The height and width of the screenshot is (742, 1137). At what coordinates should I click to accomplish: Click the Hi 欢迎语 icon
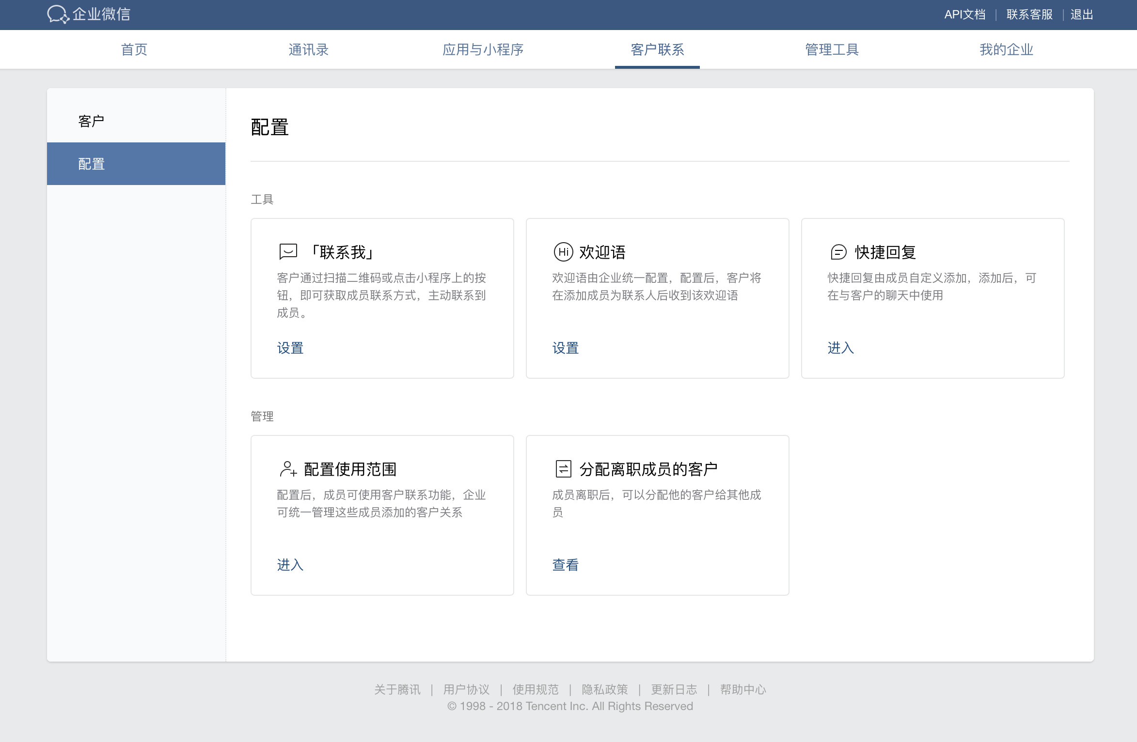click(563, 252)
